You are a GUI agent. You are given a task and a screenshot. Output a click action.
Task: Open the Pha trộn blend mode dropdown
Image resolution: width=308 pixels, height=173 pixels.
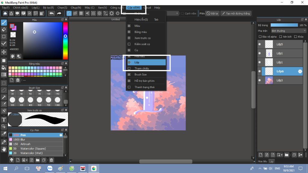click(288, 31)
